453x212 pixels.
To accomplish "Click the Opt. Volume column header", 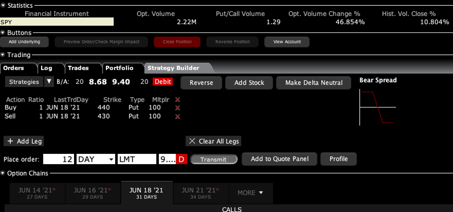I will (x=156, y=14).
